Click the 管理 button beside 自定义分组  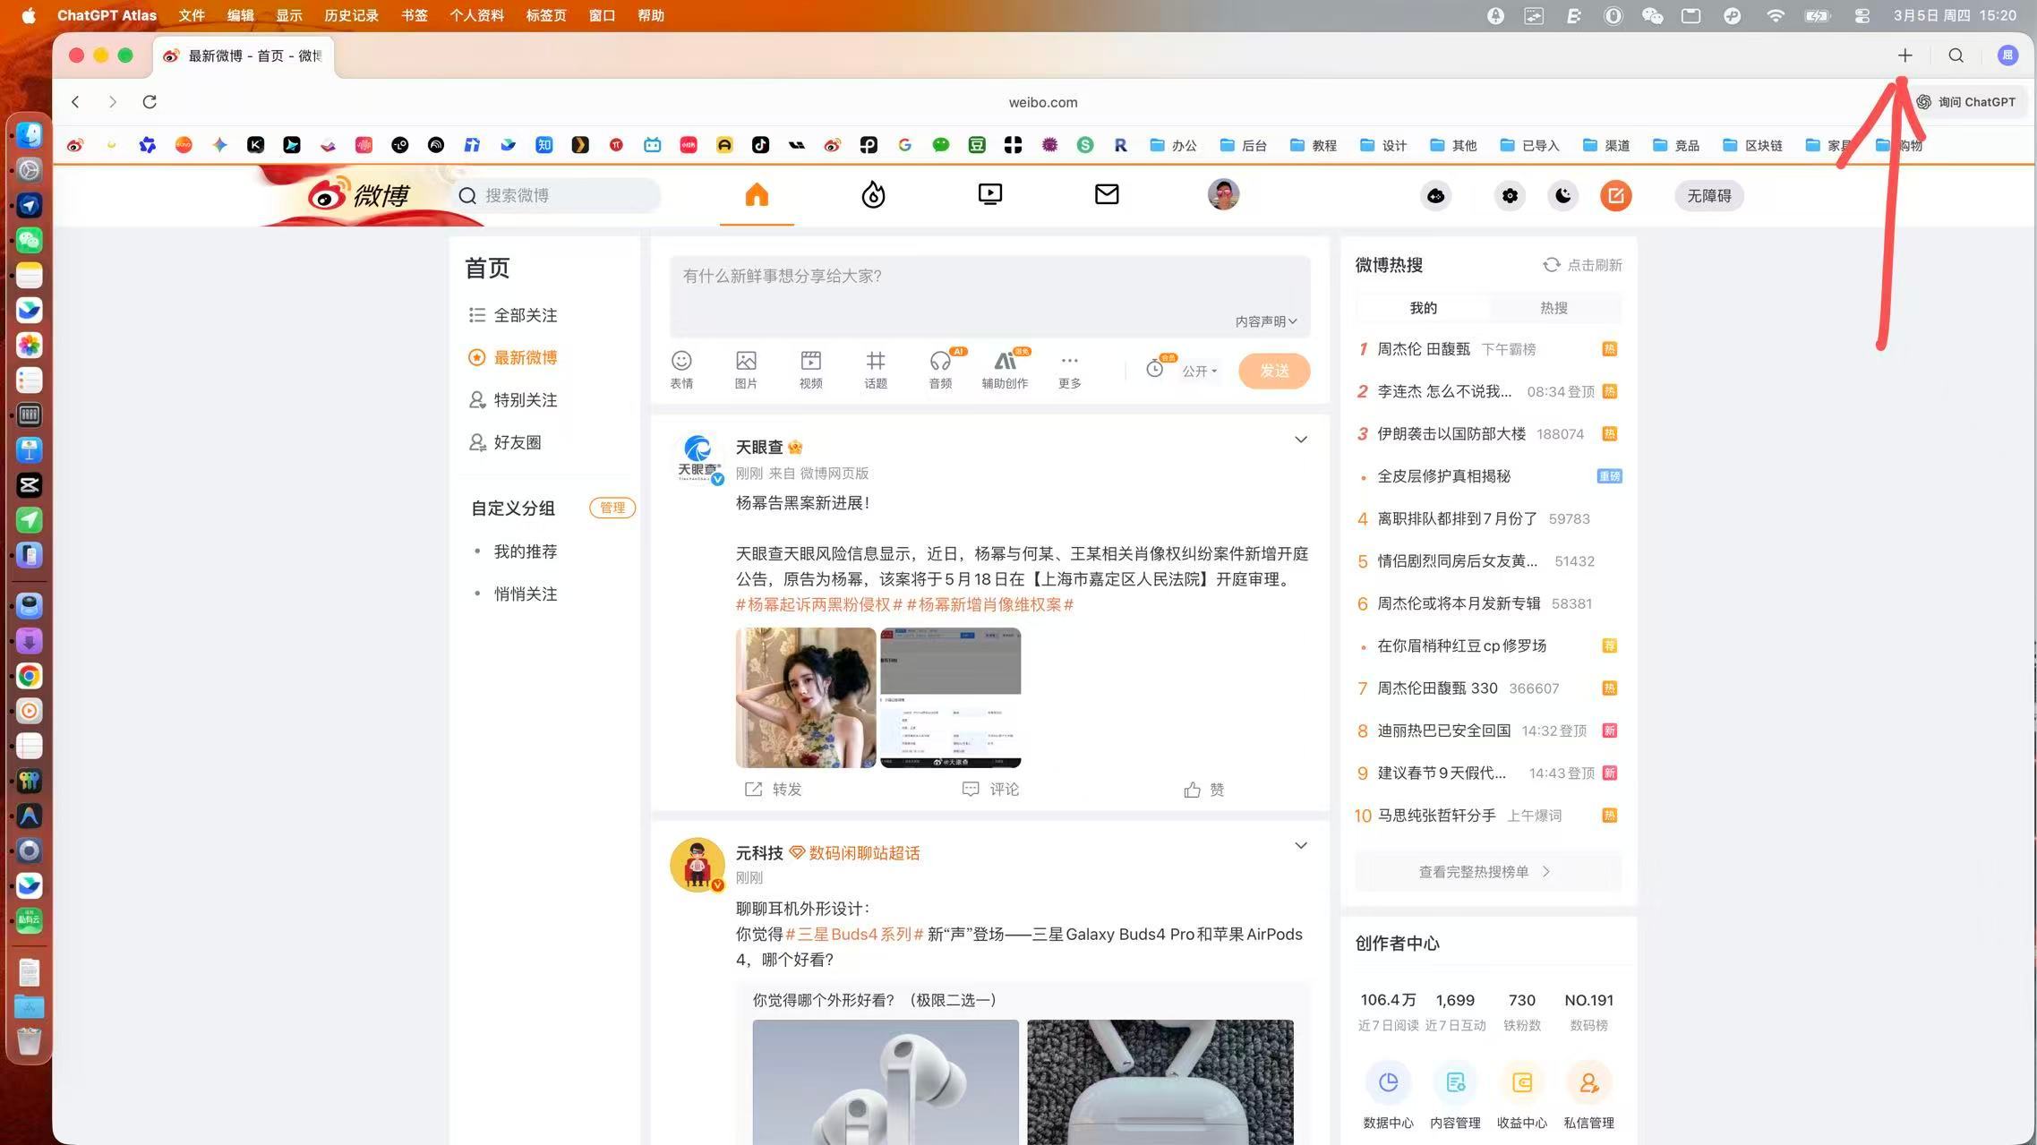[x=612, y=508]
